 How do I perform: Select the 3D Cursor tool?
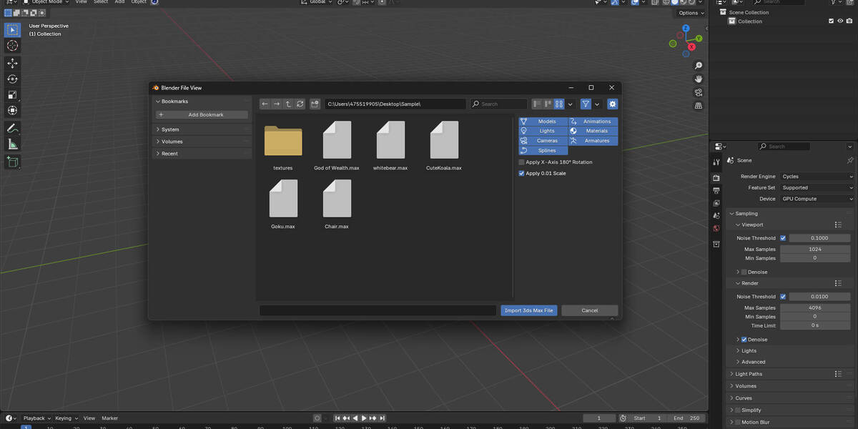pos(12,46)
